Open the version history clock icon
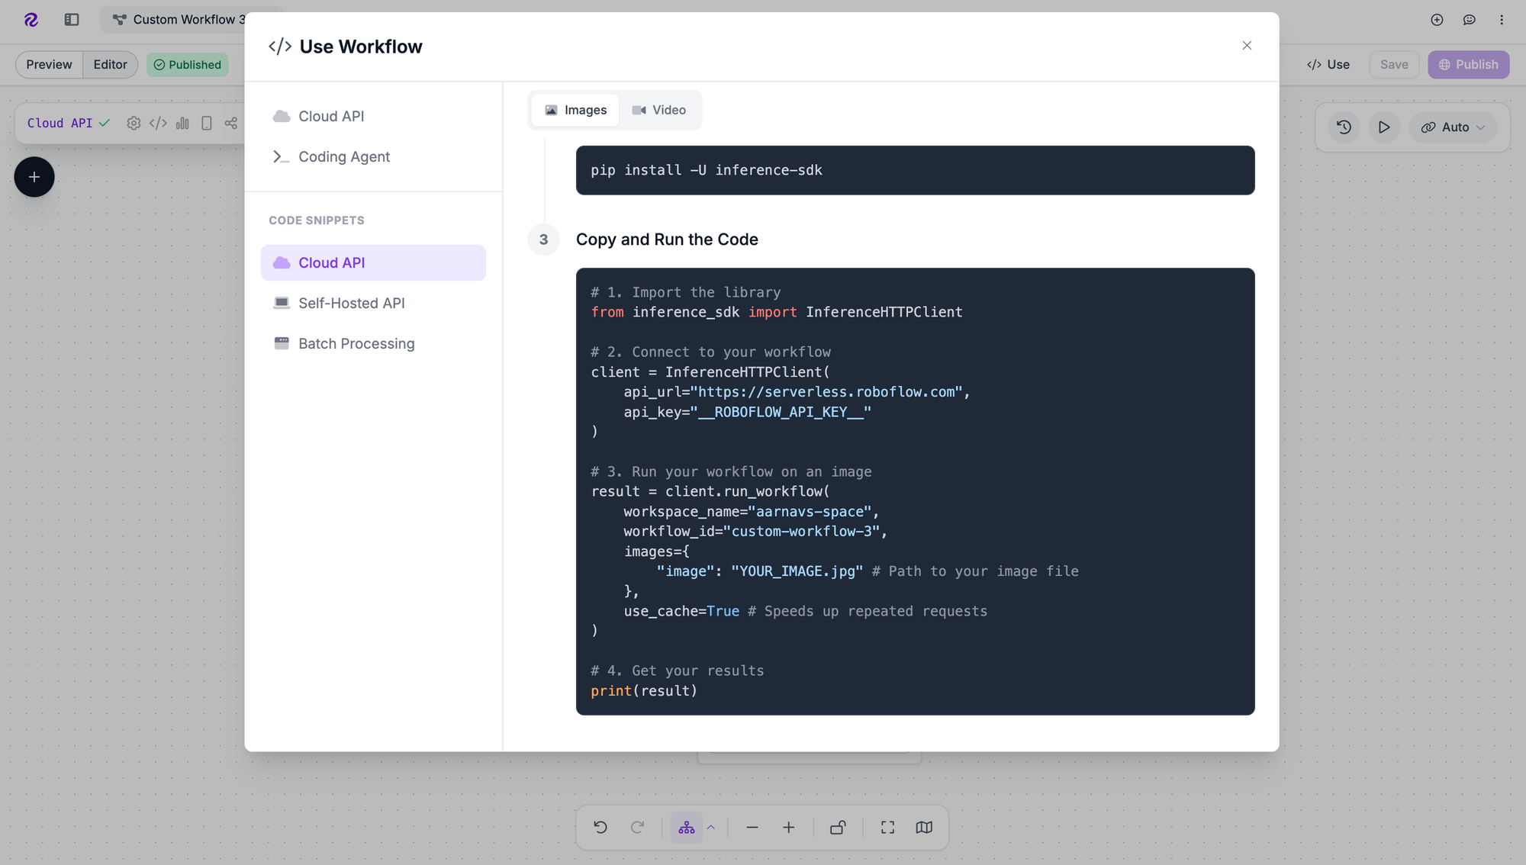This screenshot has width=1526, height=865. point(1344,127)
